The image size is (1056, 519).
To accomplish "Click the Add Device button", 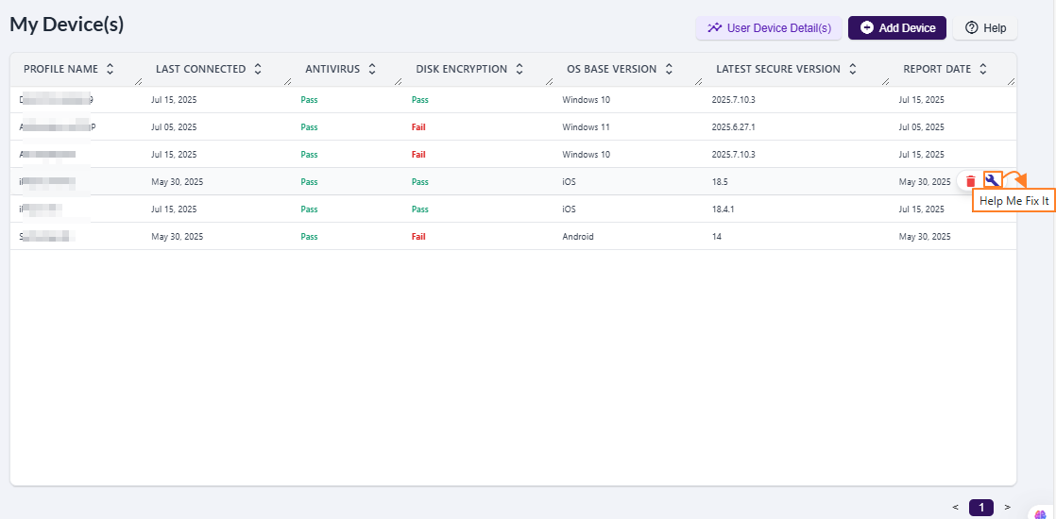I will pos(896,28).
